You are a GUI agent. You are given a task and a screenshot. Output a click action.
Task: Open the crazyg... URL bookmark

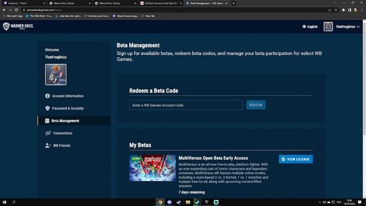coord(125,16)
